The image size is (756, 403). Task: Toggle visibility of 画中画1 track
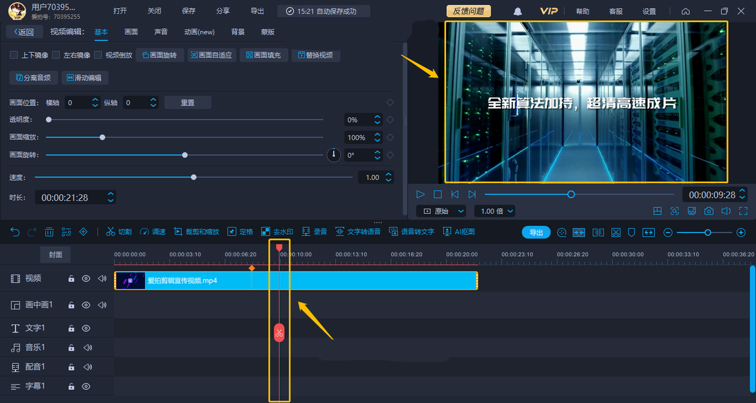coord(86,305)
